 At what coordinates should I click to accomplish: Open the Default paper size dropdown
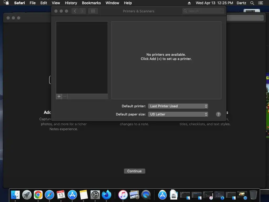click(178, 114)
